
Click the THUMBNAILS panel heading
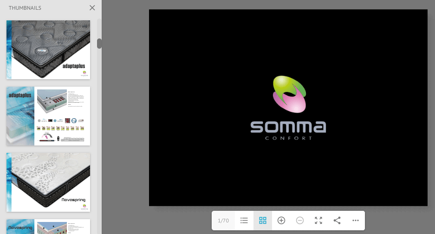tap(25, 8)
